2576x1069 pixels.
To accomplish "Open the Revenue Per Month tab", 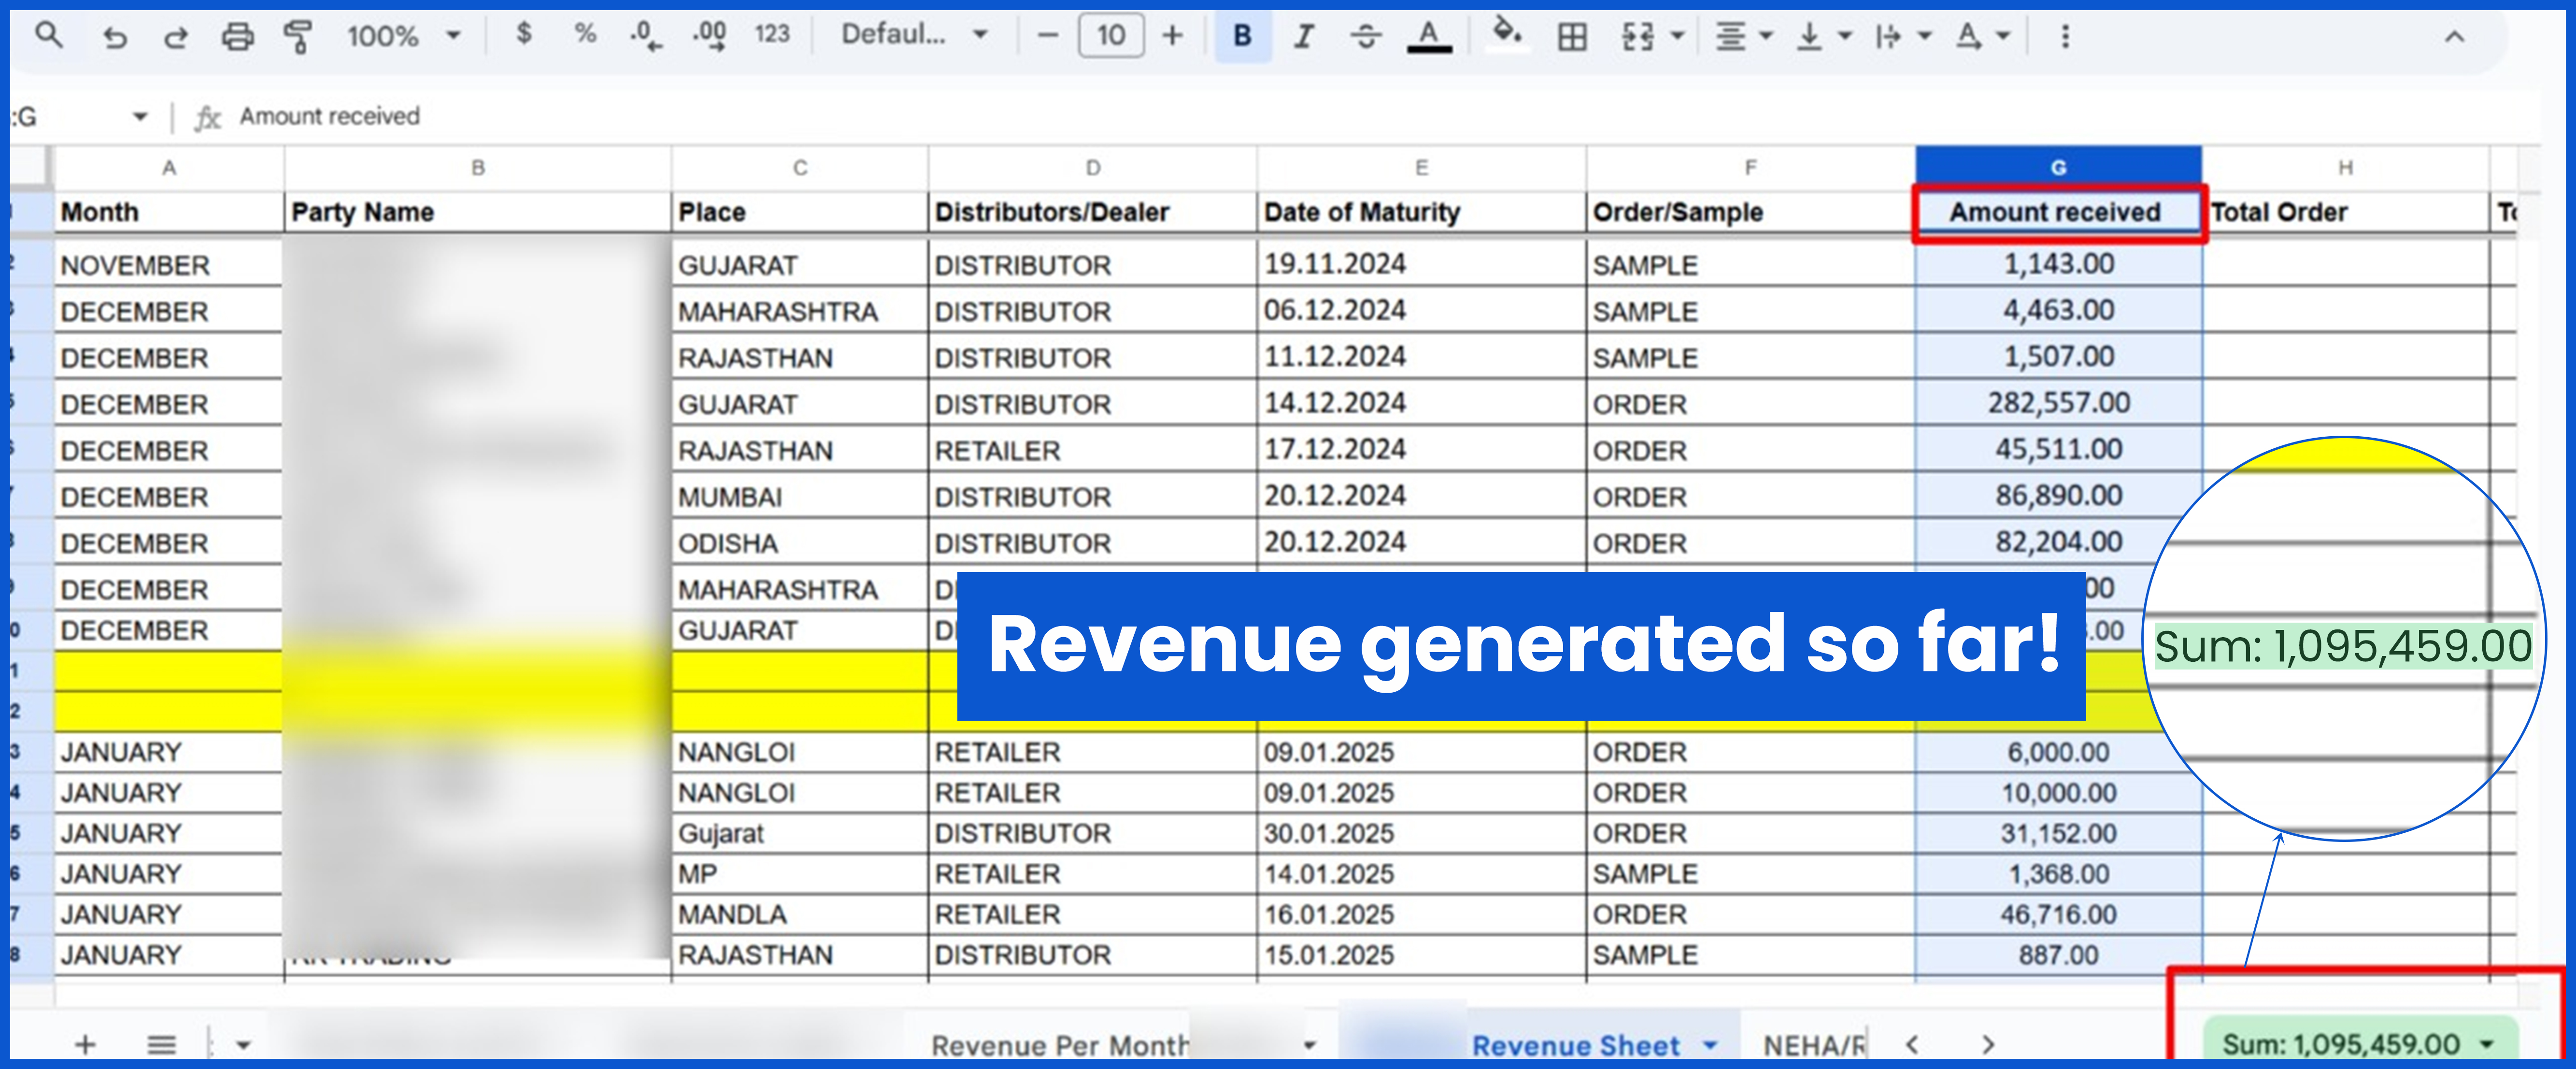I will [1059, 1045].
